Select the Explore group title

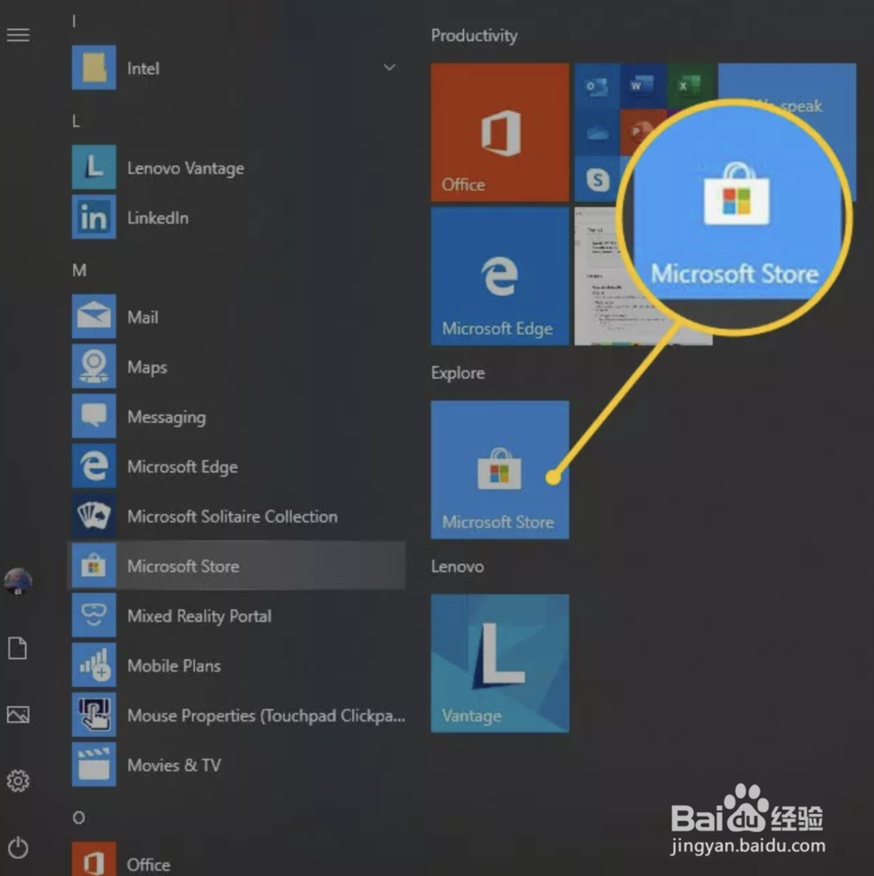(458, 372)
